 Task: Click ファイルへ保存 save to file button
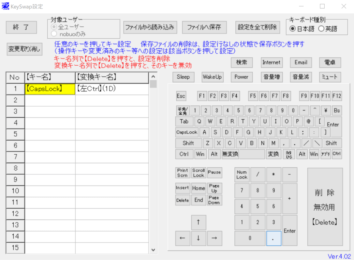[x=204, y=27]
